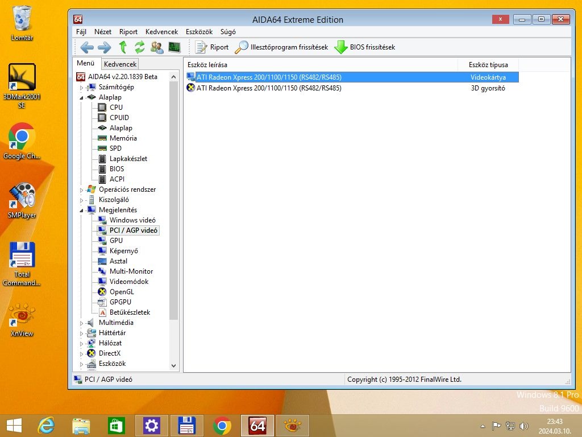Select the ACPI tree item
The image size is (582, 437).
117,179
